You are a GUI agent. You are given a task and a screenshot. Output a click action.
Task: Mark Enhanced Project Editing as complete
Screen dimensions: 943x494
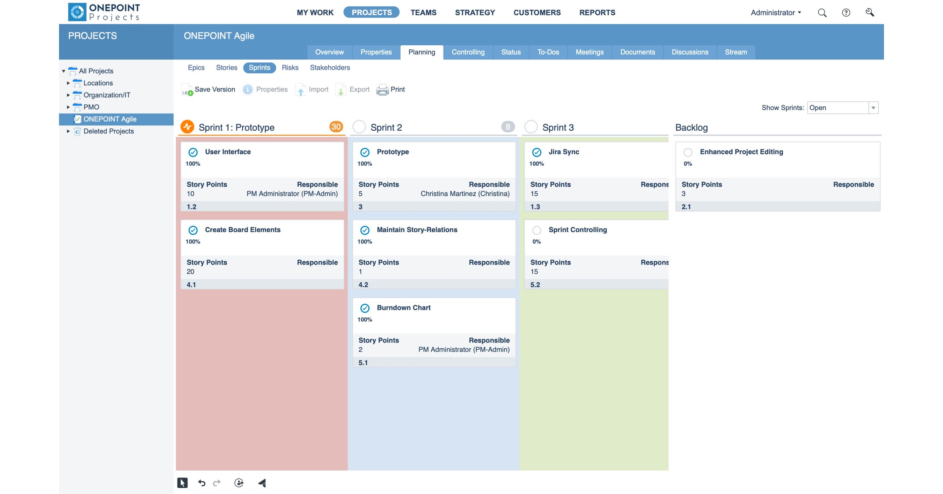[x=689, y=152]
